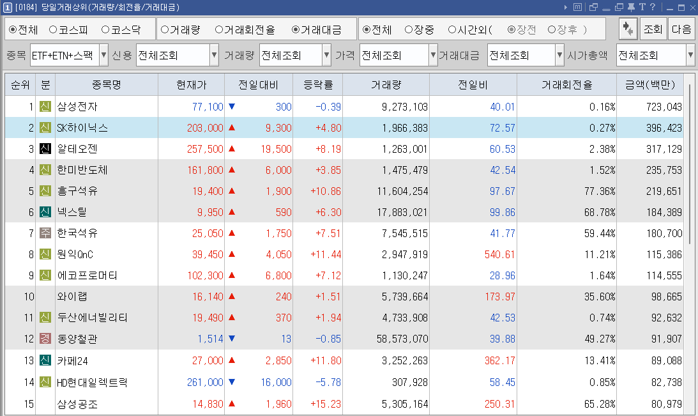Select the 장중 radio button
The width and height of the screenshot is (698, 416).
click(409, 29)
